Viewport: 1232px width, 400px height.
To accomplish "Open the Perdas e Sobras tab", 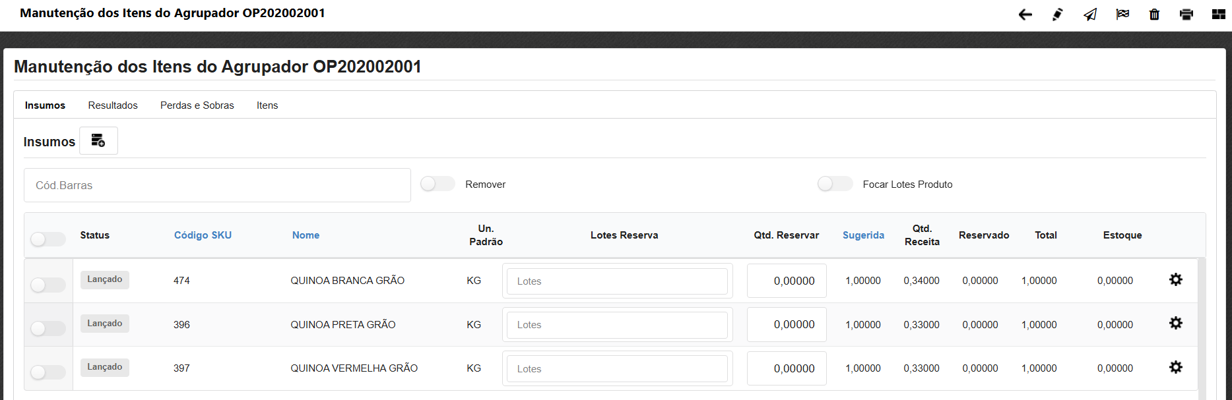I will (x=197, y=105).
